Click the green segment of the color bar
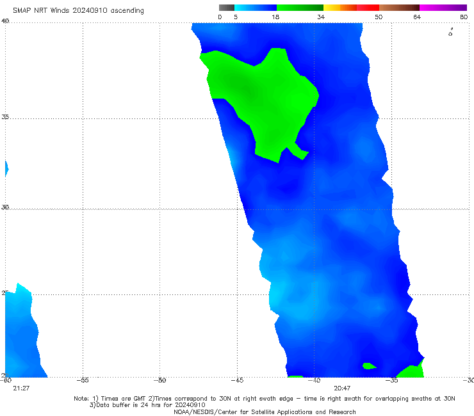This screenshot has height=416, width=474. (300, 8)
